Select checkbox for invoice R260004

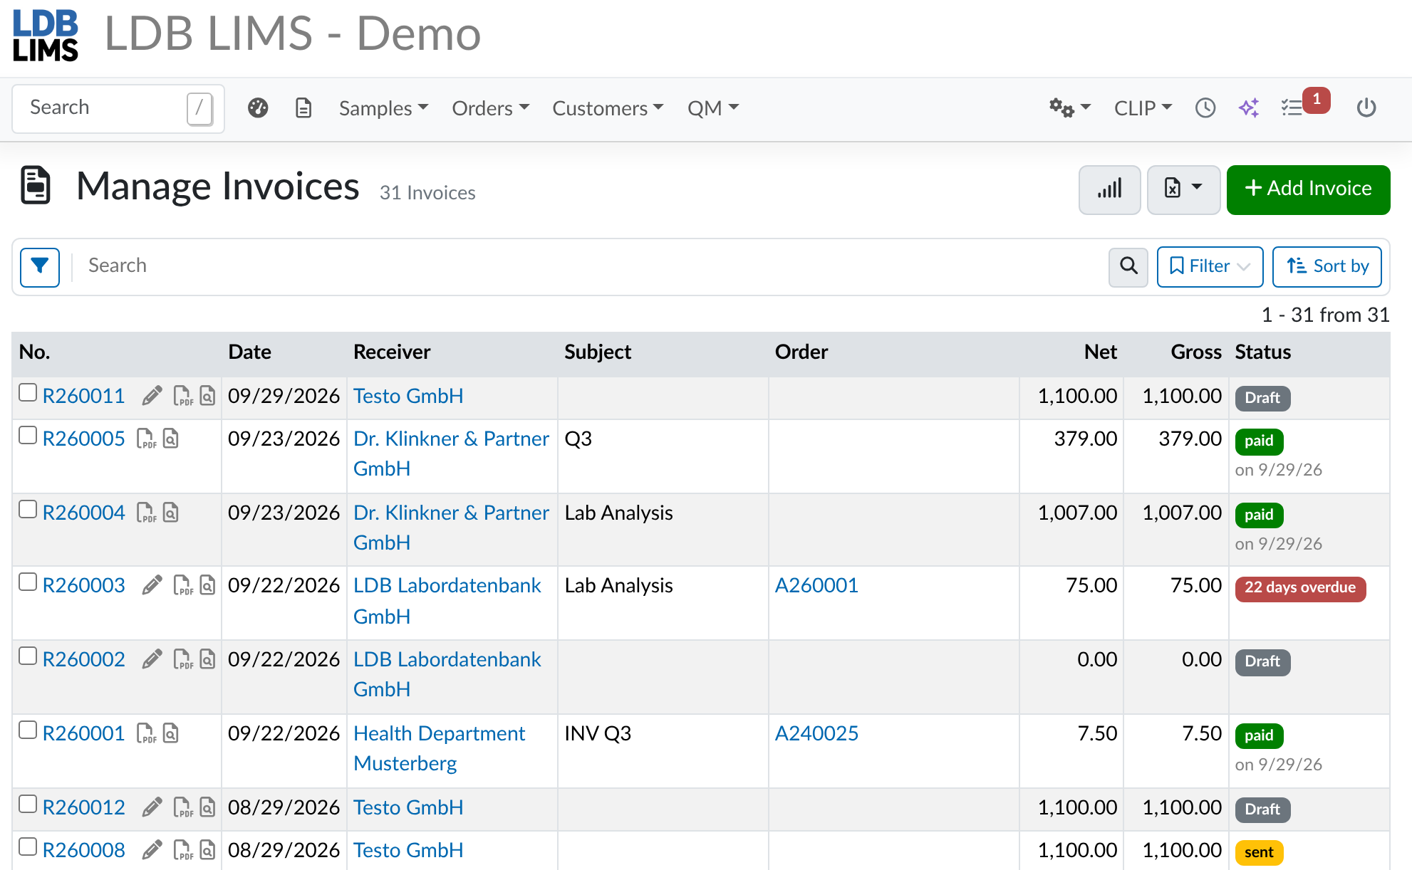pos(28,509)
